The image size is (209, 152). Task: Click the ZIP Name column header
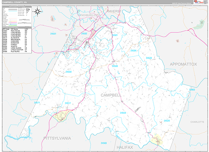click(x=14, y=29)
